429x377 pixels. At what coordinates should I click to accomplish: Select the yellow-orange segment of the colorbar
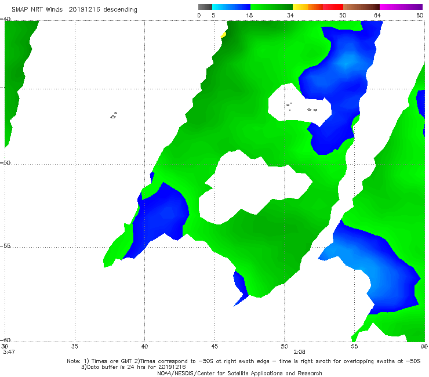[x=308, y=7]
